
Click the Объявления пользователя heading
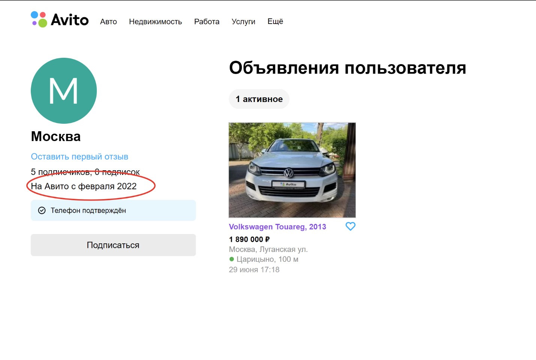tap(348, 68)
